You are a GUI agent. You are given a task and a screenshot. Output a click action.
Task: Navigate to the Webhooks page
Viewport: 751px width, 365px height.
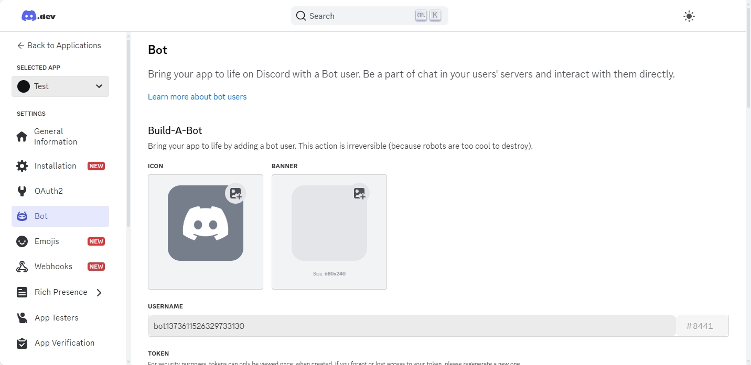pos(60,267)
